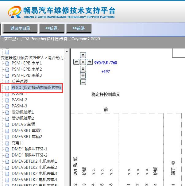This screenshot has height=186, width=185.
Task: Open the DMEV8BT 车辆1 entry
Action: click(x=27, y=131)
